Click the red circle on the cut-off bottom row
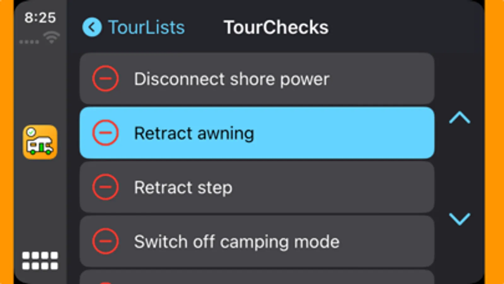The width and height of the screenshot is (504, 284). (106, 282)
